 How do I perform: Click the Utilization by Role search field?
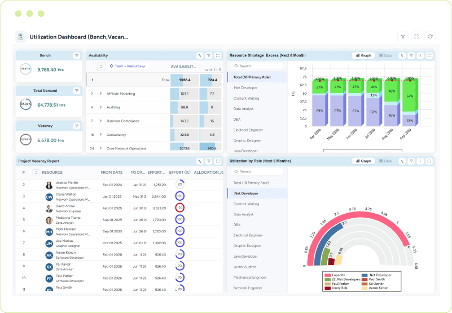(x=257, y=171)
